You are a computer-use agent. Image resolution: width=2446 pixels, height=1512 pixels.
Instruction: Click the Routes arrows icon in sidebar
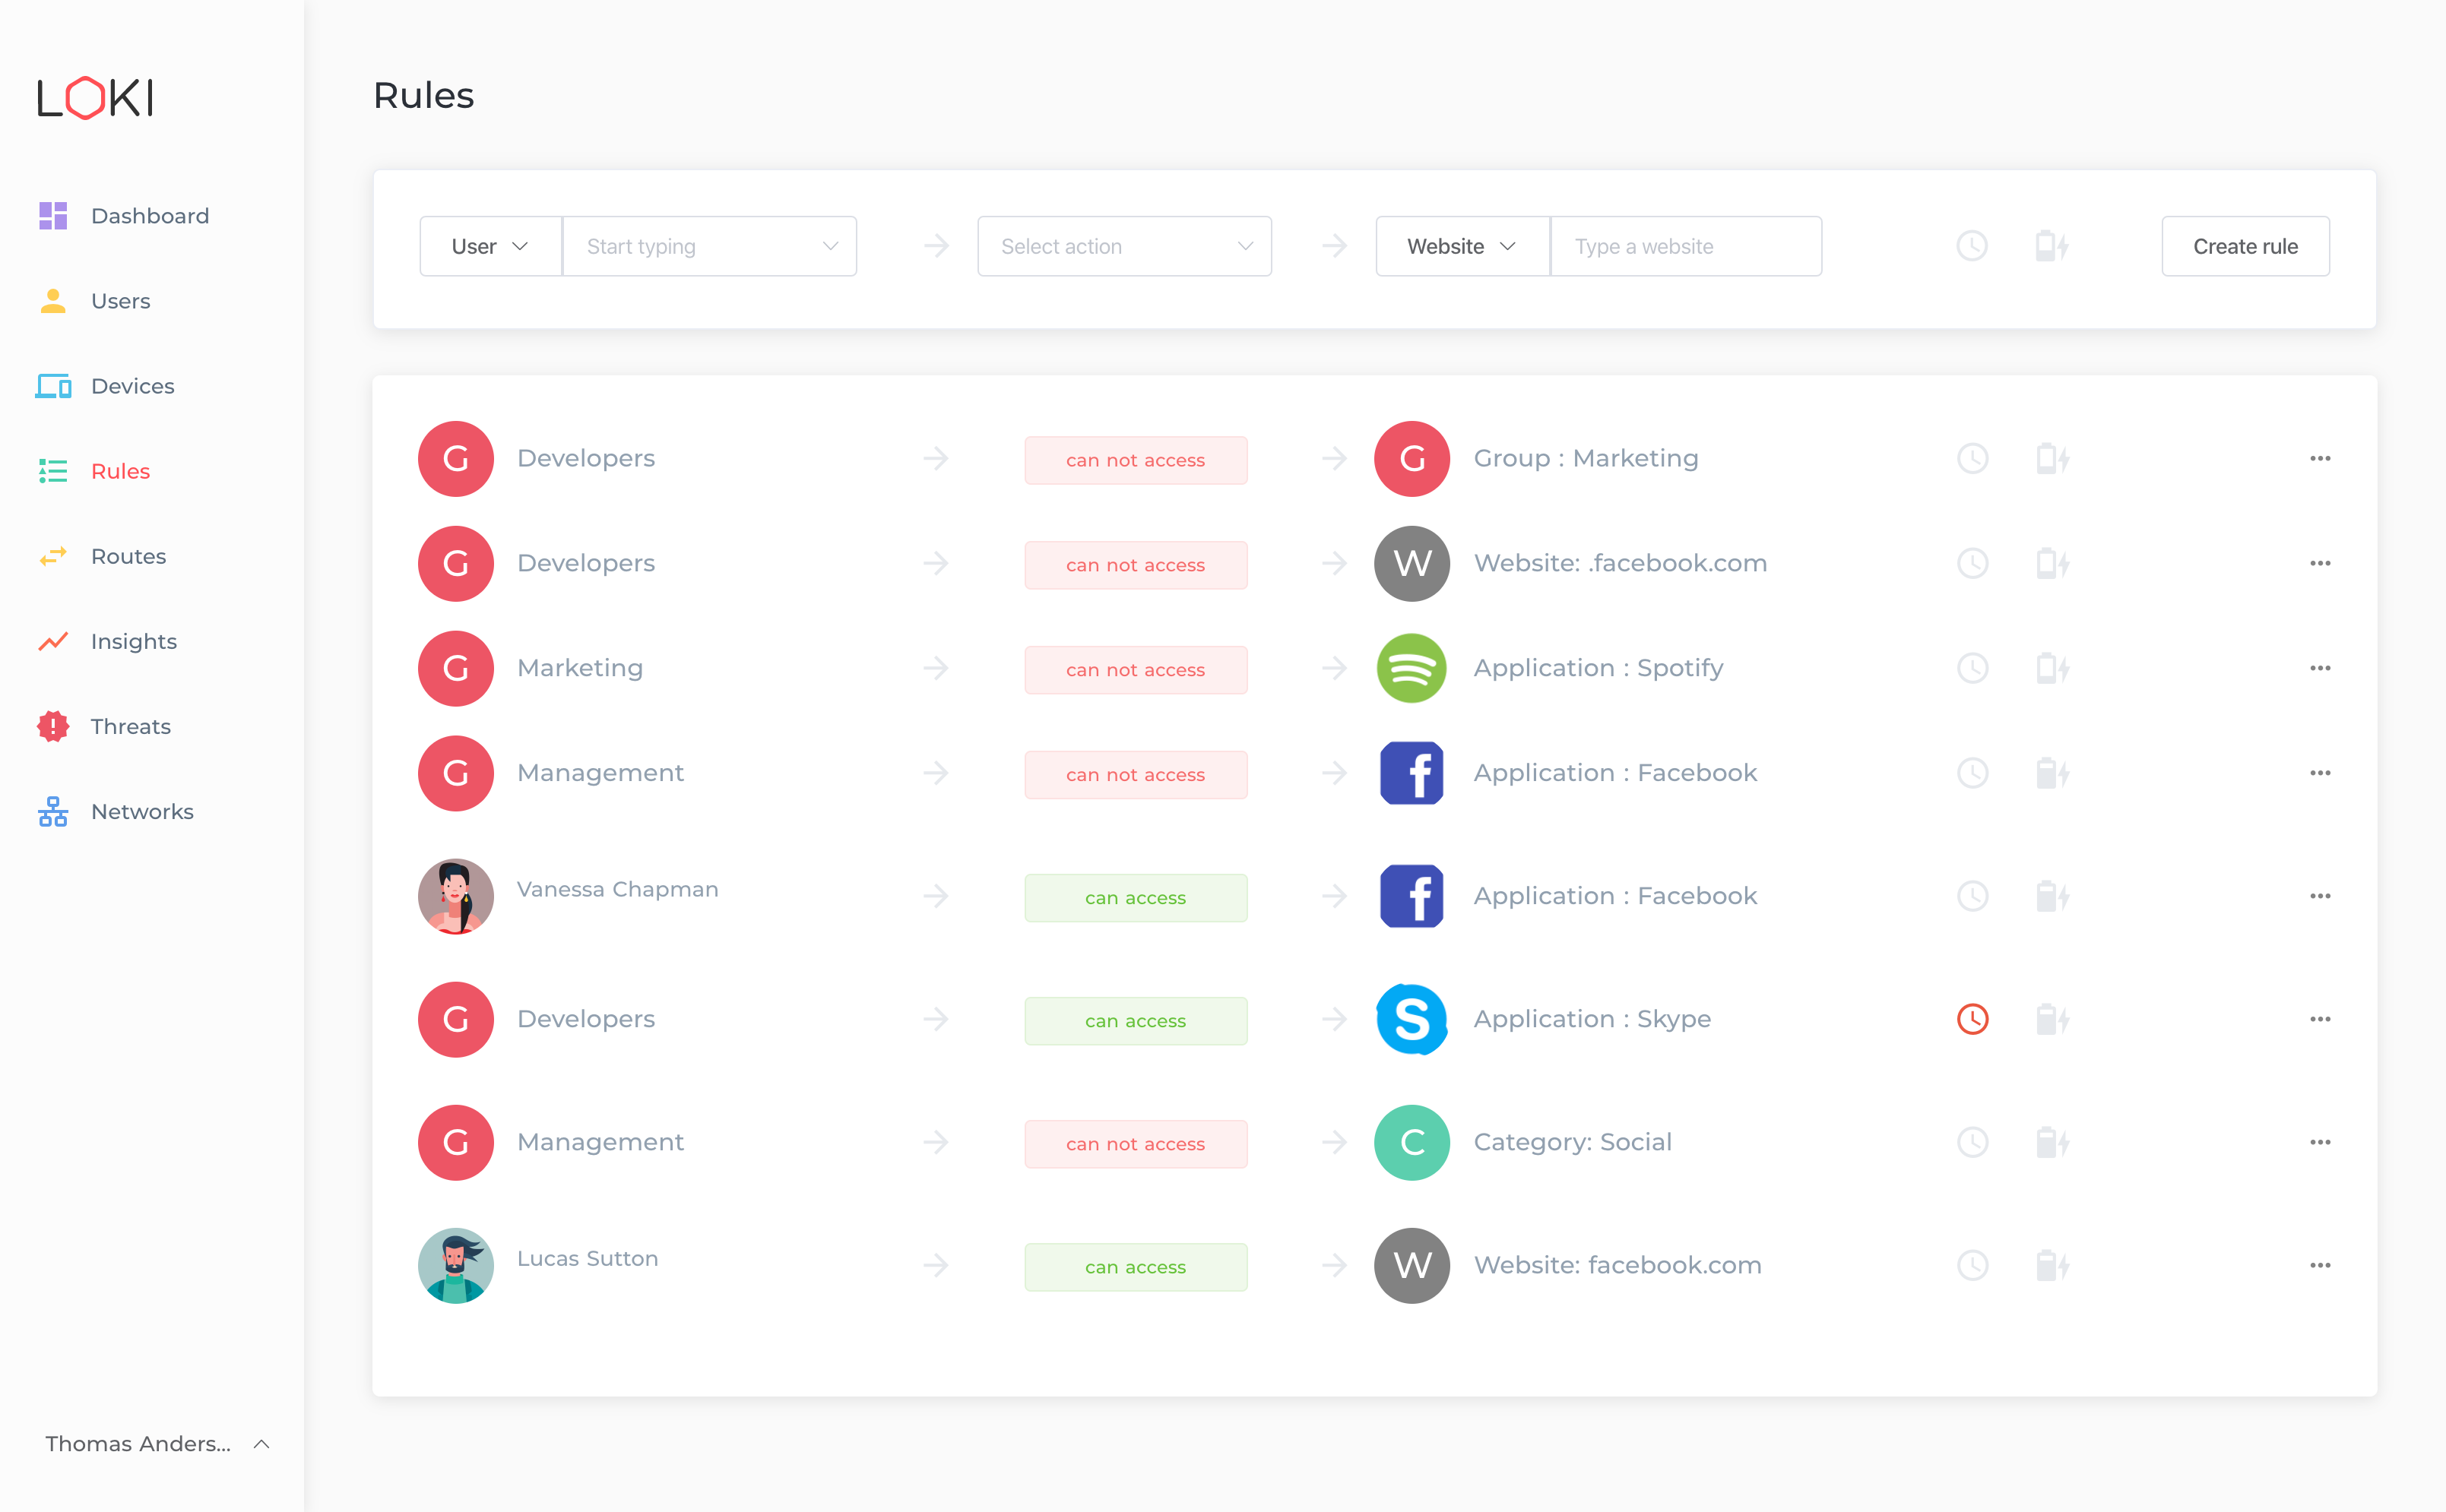coord(53,556)
